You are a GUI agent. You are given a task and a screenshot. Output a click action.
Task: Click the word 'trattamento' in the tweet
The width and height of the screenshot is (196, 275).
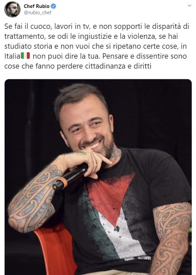24,36
